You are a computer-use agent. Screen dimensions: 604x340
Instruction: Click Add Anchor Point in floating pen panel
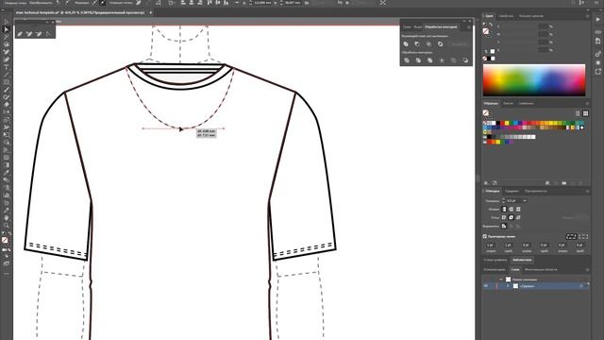(29, 34)
